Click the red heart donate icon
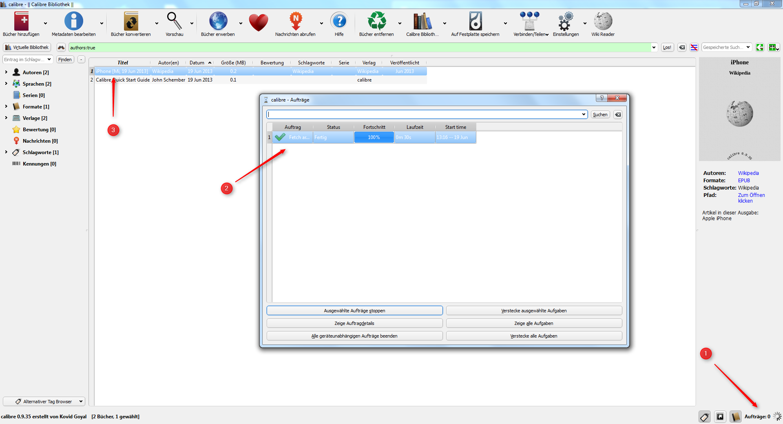This screenshot has height=424, width=783. (259, 22)
